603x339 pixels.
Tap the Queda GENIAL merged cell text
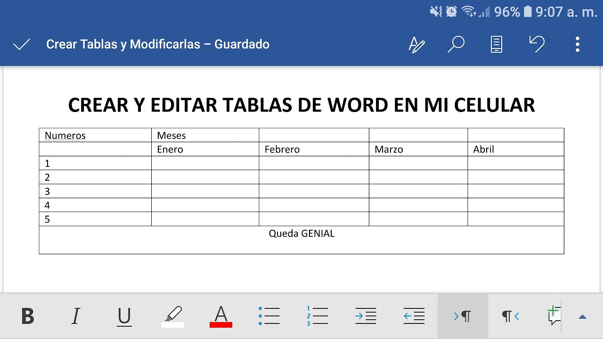coord(301,234)
